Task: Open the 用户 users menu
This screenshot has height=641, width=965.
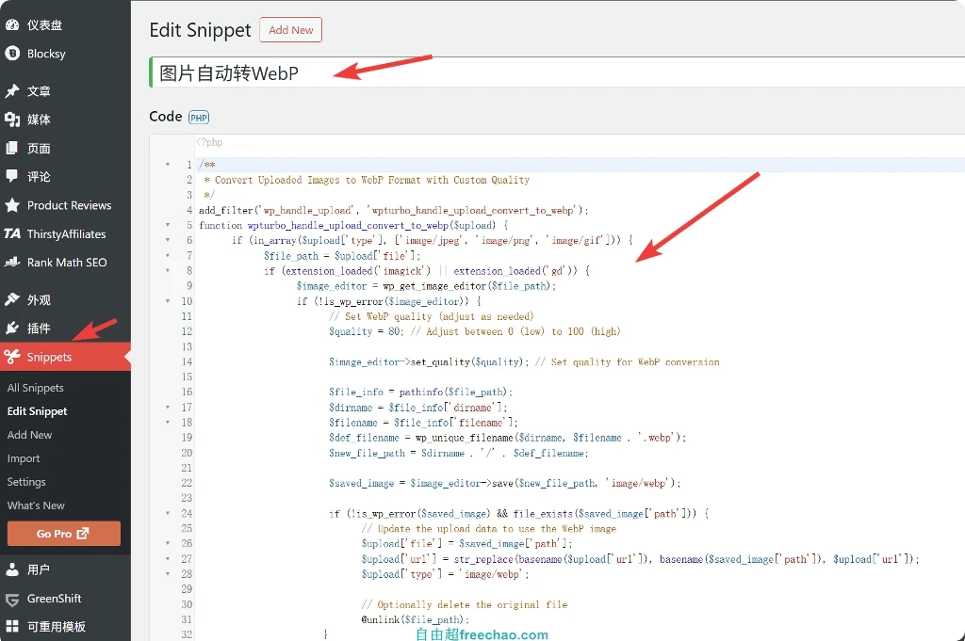Action: pyautogui.click(x=38, y=569)
